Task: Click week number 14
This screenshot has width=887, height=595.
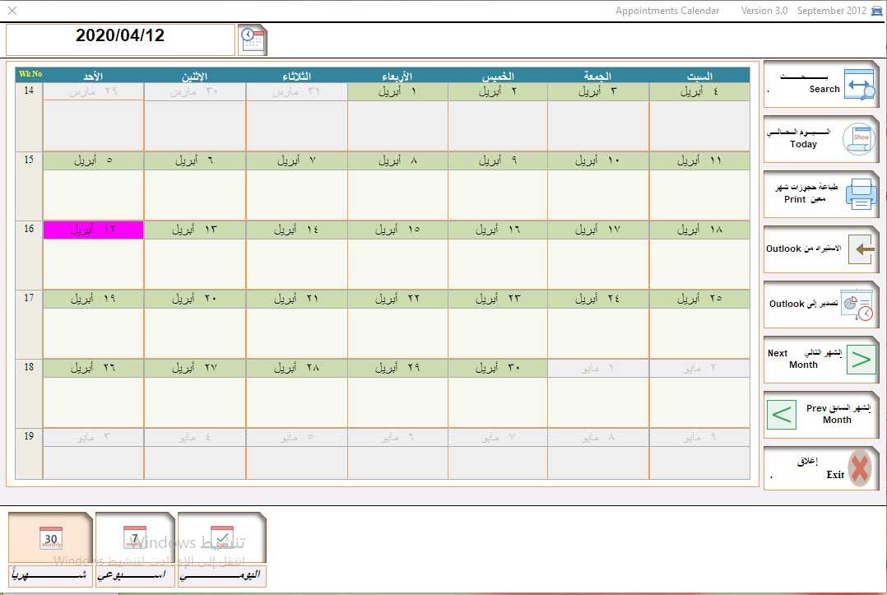Action: [x=29, y=91]
